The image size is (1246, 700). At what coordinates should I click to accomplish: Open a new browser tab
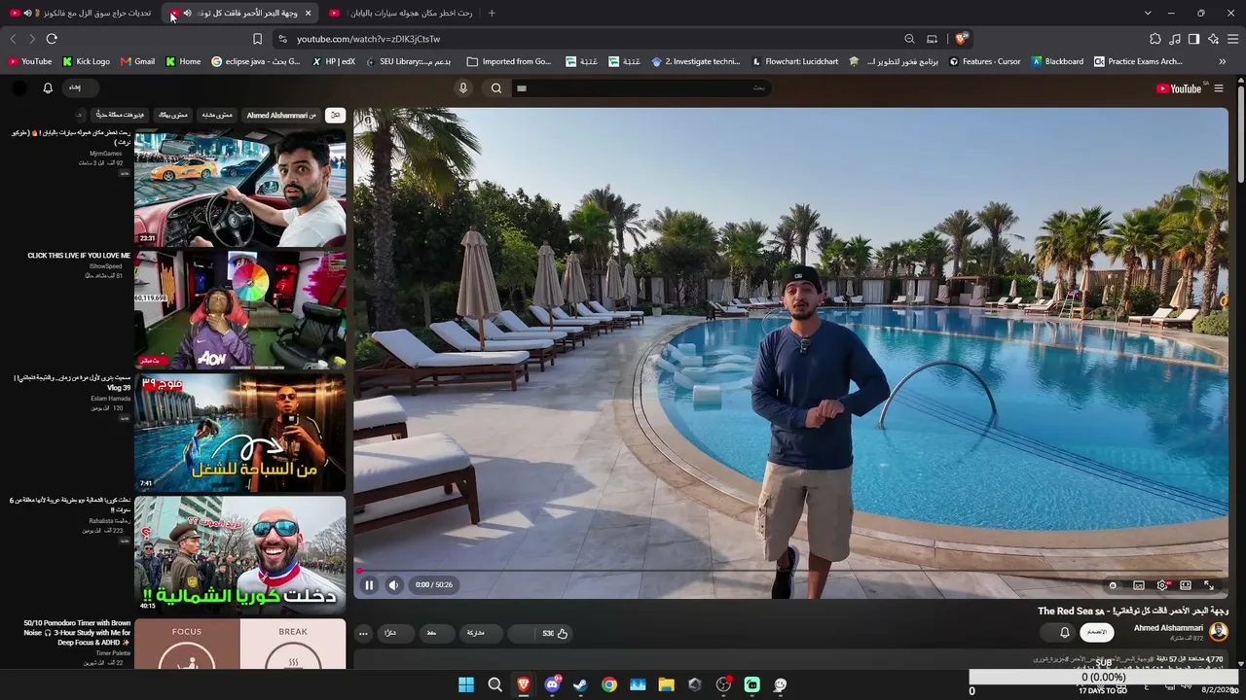(492, 13)
